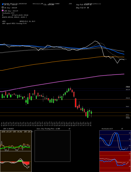Click the 344.8 price level label
Image resolution: width=131 pixels, height=172 pixels.
pyautogui.click(x=128, y=107)
